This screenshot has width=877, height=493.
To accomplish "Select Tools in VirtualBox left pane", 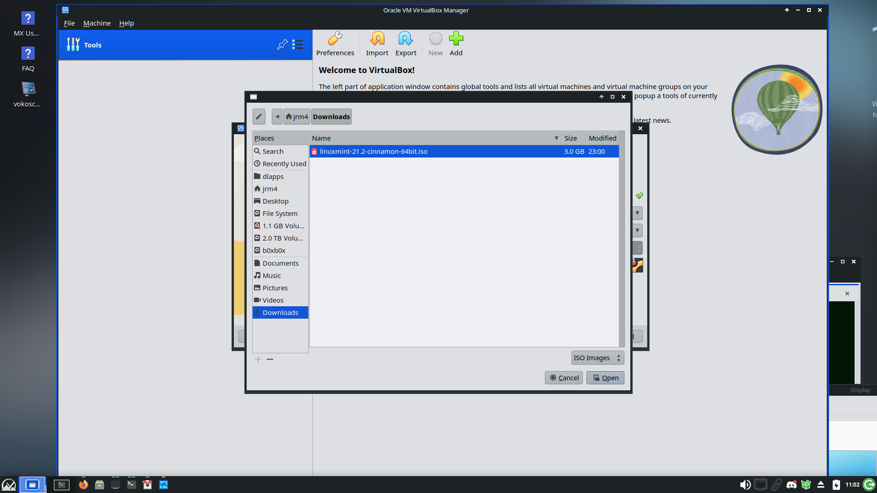I will point(185,45).
